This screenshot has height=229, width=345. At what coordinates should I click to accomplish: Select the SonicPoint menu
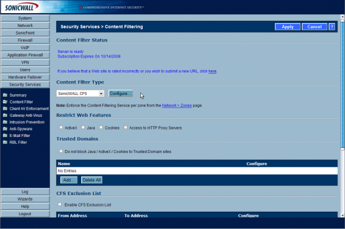25,33
